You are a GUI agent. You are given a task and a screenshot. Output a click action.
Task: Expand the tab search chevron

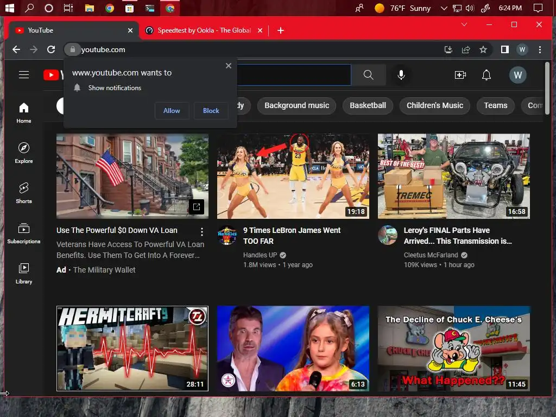464,24
